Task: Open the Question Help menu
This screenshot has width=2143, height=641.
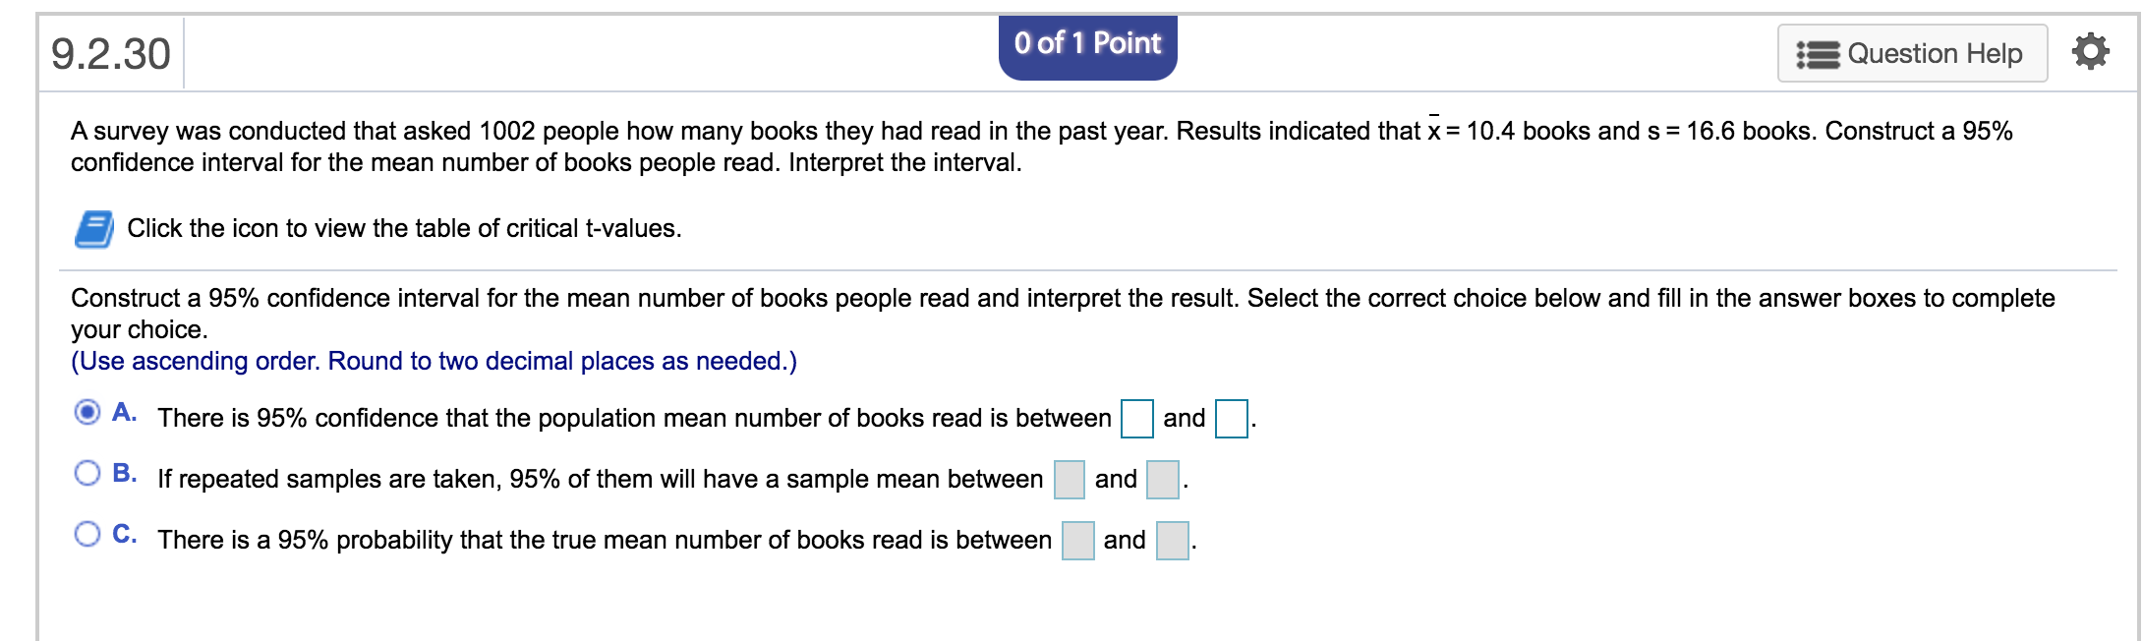Action: pyautogui.click(x=1912, y=53)
